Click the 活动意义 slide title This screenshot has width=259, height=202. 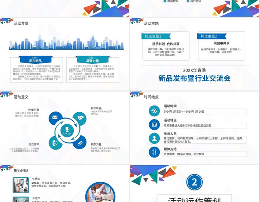point(21,97)
